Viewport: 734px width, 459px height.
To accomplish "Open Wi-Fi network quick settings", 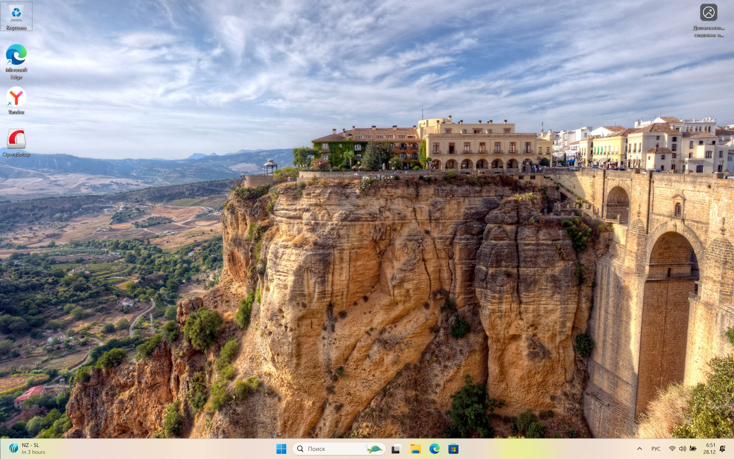I will pos(672,449).
